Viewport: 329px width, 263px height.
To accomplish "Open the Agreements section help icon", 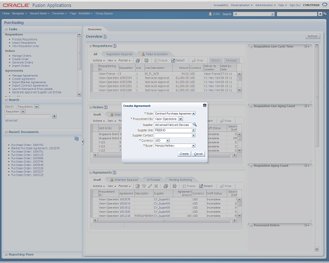I will [x=114, y=173].
